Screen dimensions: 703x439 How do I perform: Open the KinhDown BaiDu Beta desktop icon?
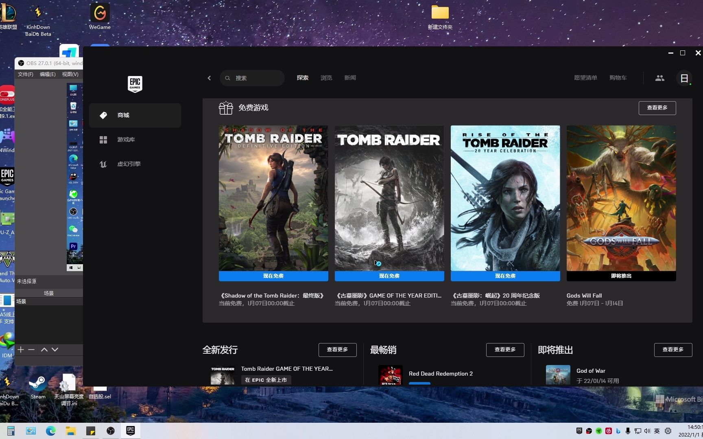tap(38, 20)
